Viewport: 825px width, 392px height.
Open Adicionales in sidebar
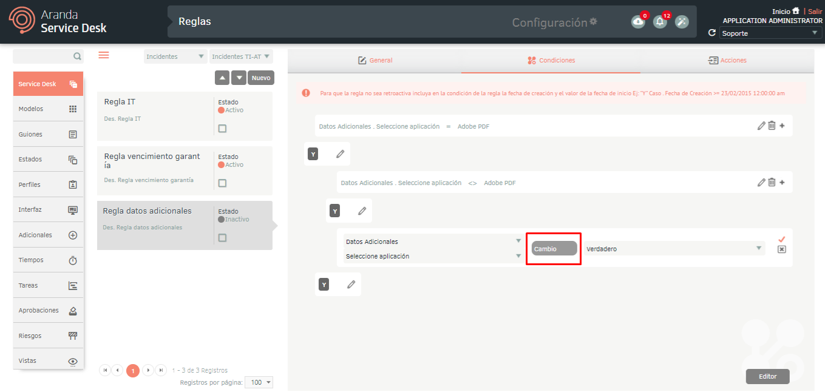pyautogui.click(x=48, y=235)
